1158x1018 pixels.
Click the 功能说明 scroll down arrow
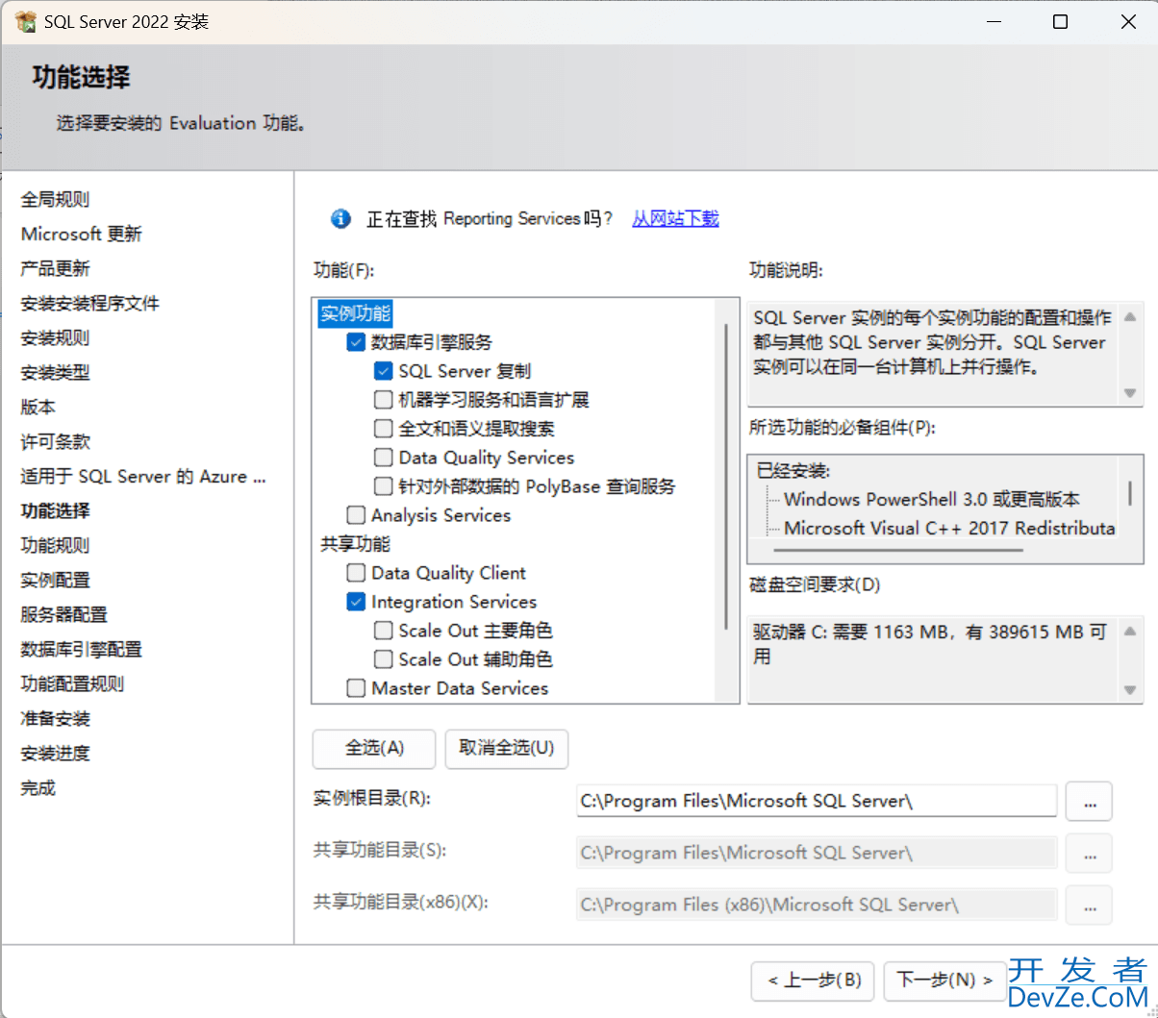[x=1130, y=393]
